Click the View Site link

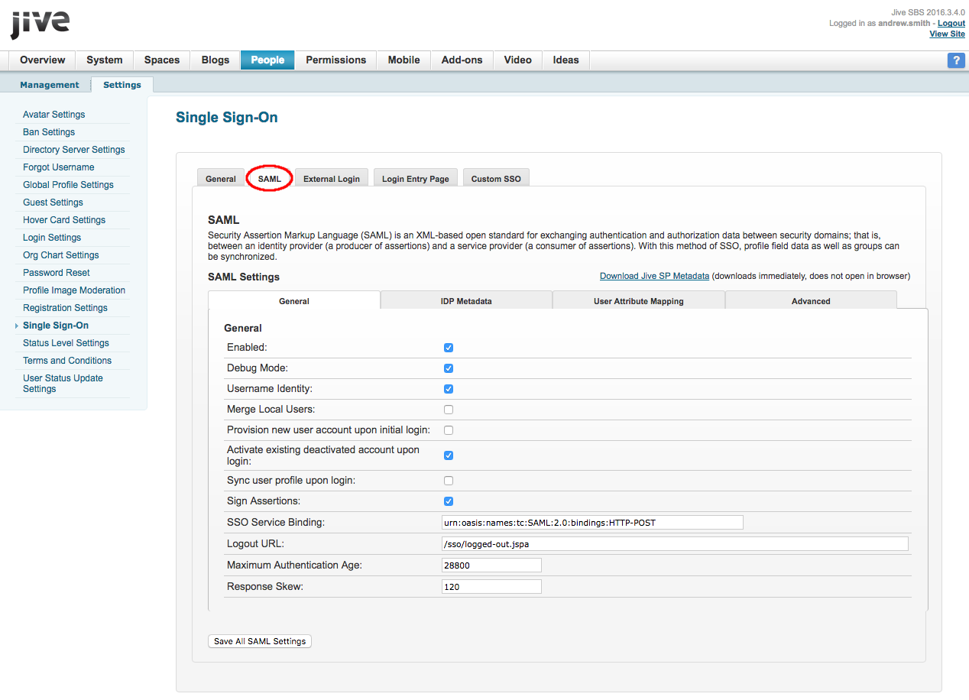click(947, 34)
